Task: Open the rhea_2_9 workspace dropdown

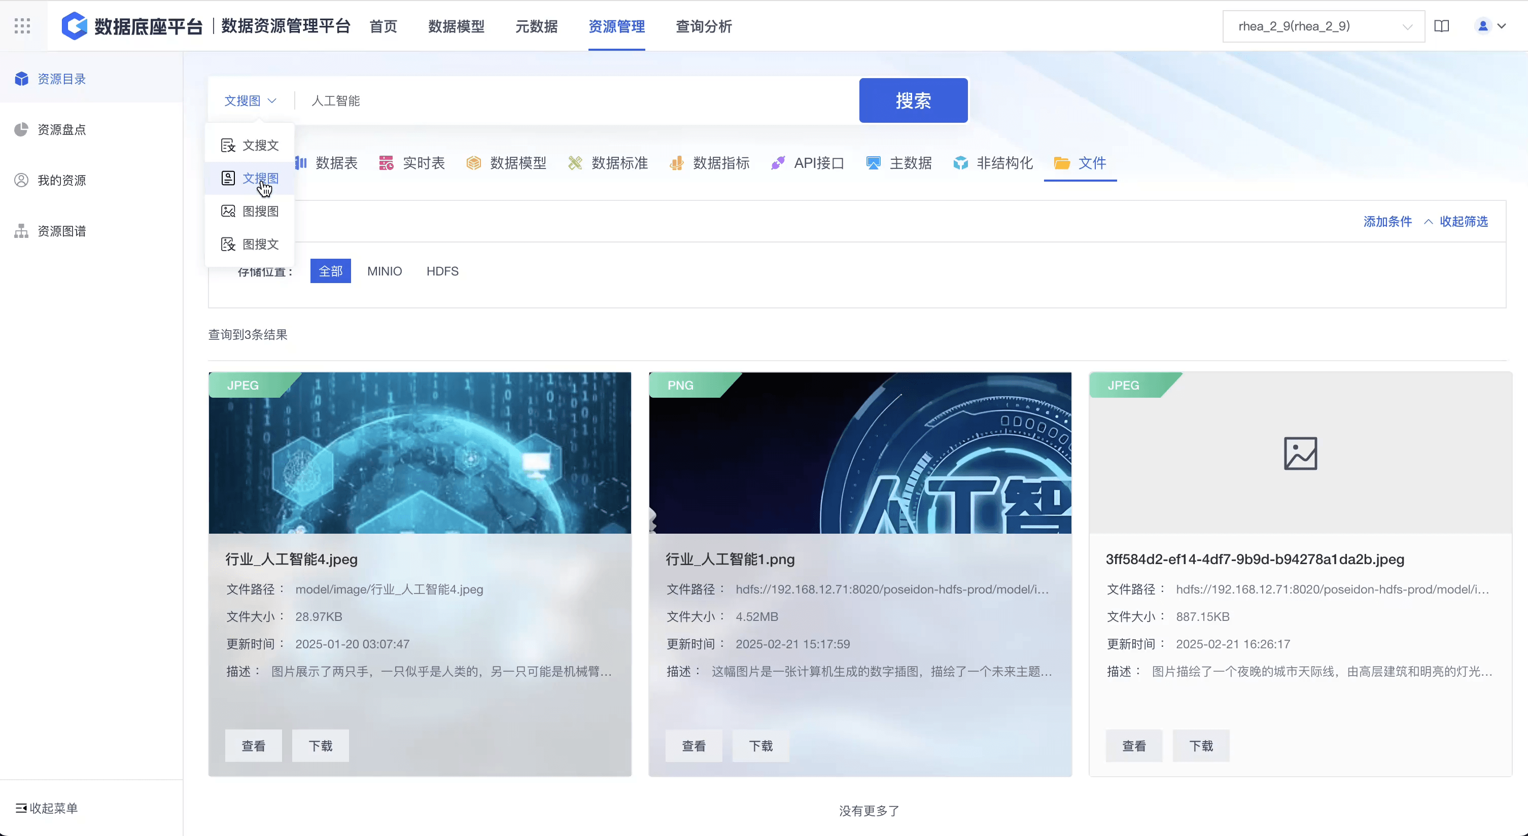Action: [x=1323, y=26]
